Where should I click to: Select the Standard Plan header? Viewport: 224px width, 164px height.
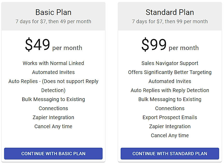pyautogui.click(x=170, y=12)
